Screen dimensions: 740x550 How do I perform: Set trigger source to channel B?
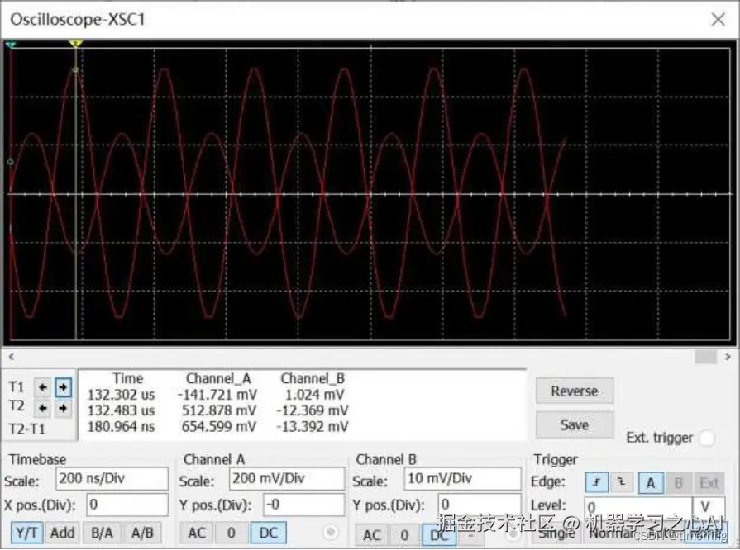(x=679, y=482)
